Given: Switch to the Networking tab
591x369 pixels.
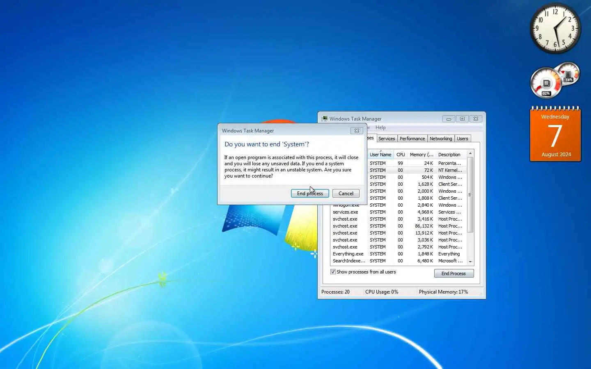Looking at the screenshot, I should [x=441, y=139].
